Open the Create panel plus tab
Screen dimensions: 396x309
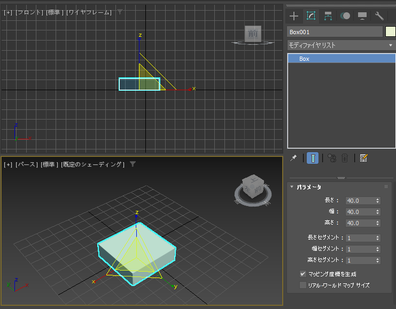[293, 16]
